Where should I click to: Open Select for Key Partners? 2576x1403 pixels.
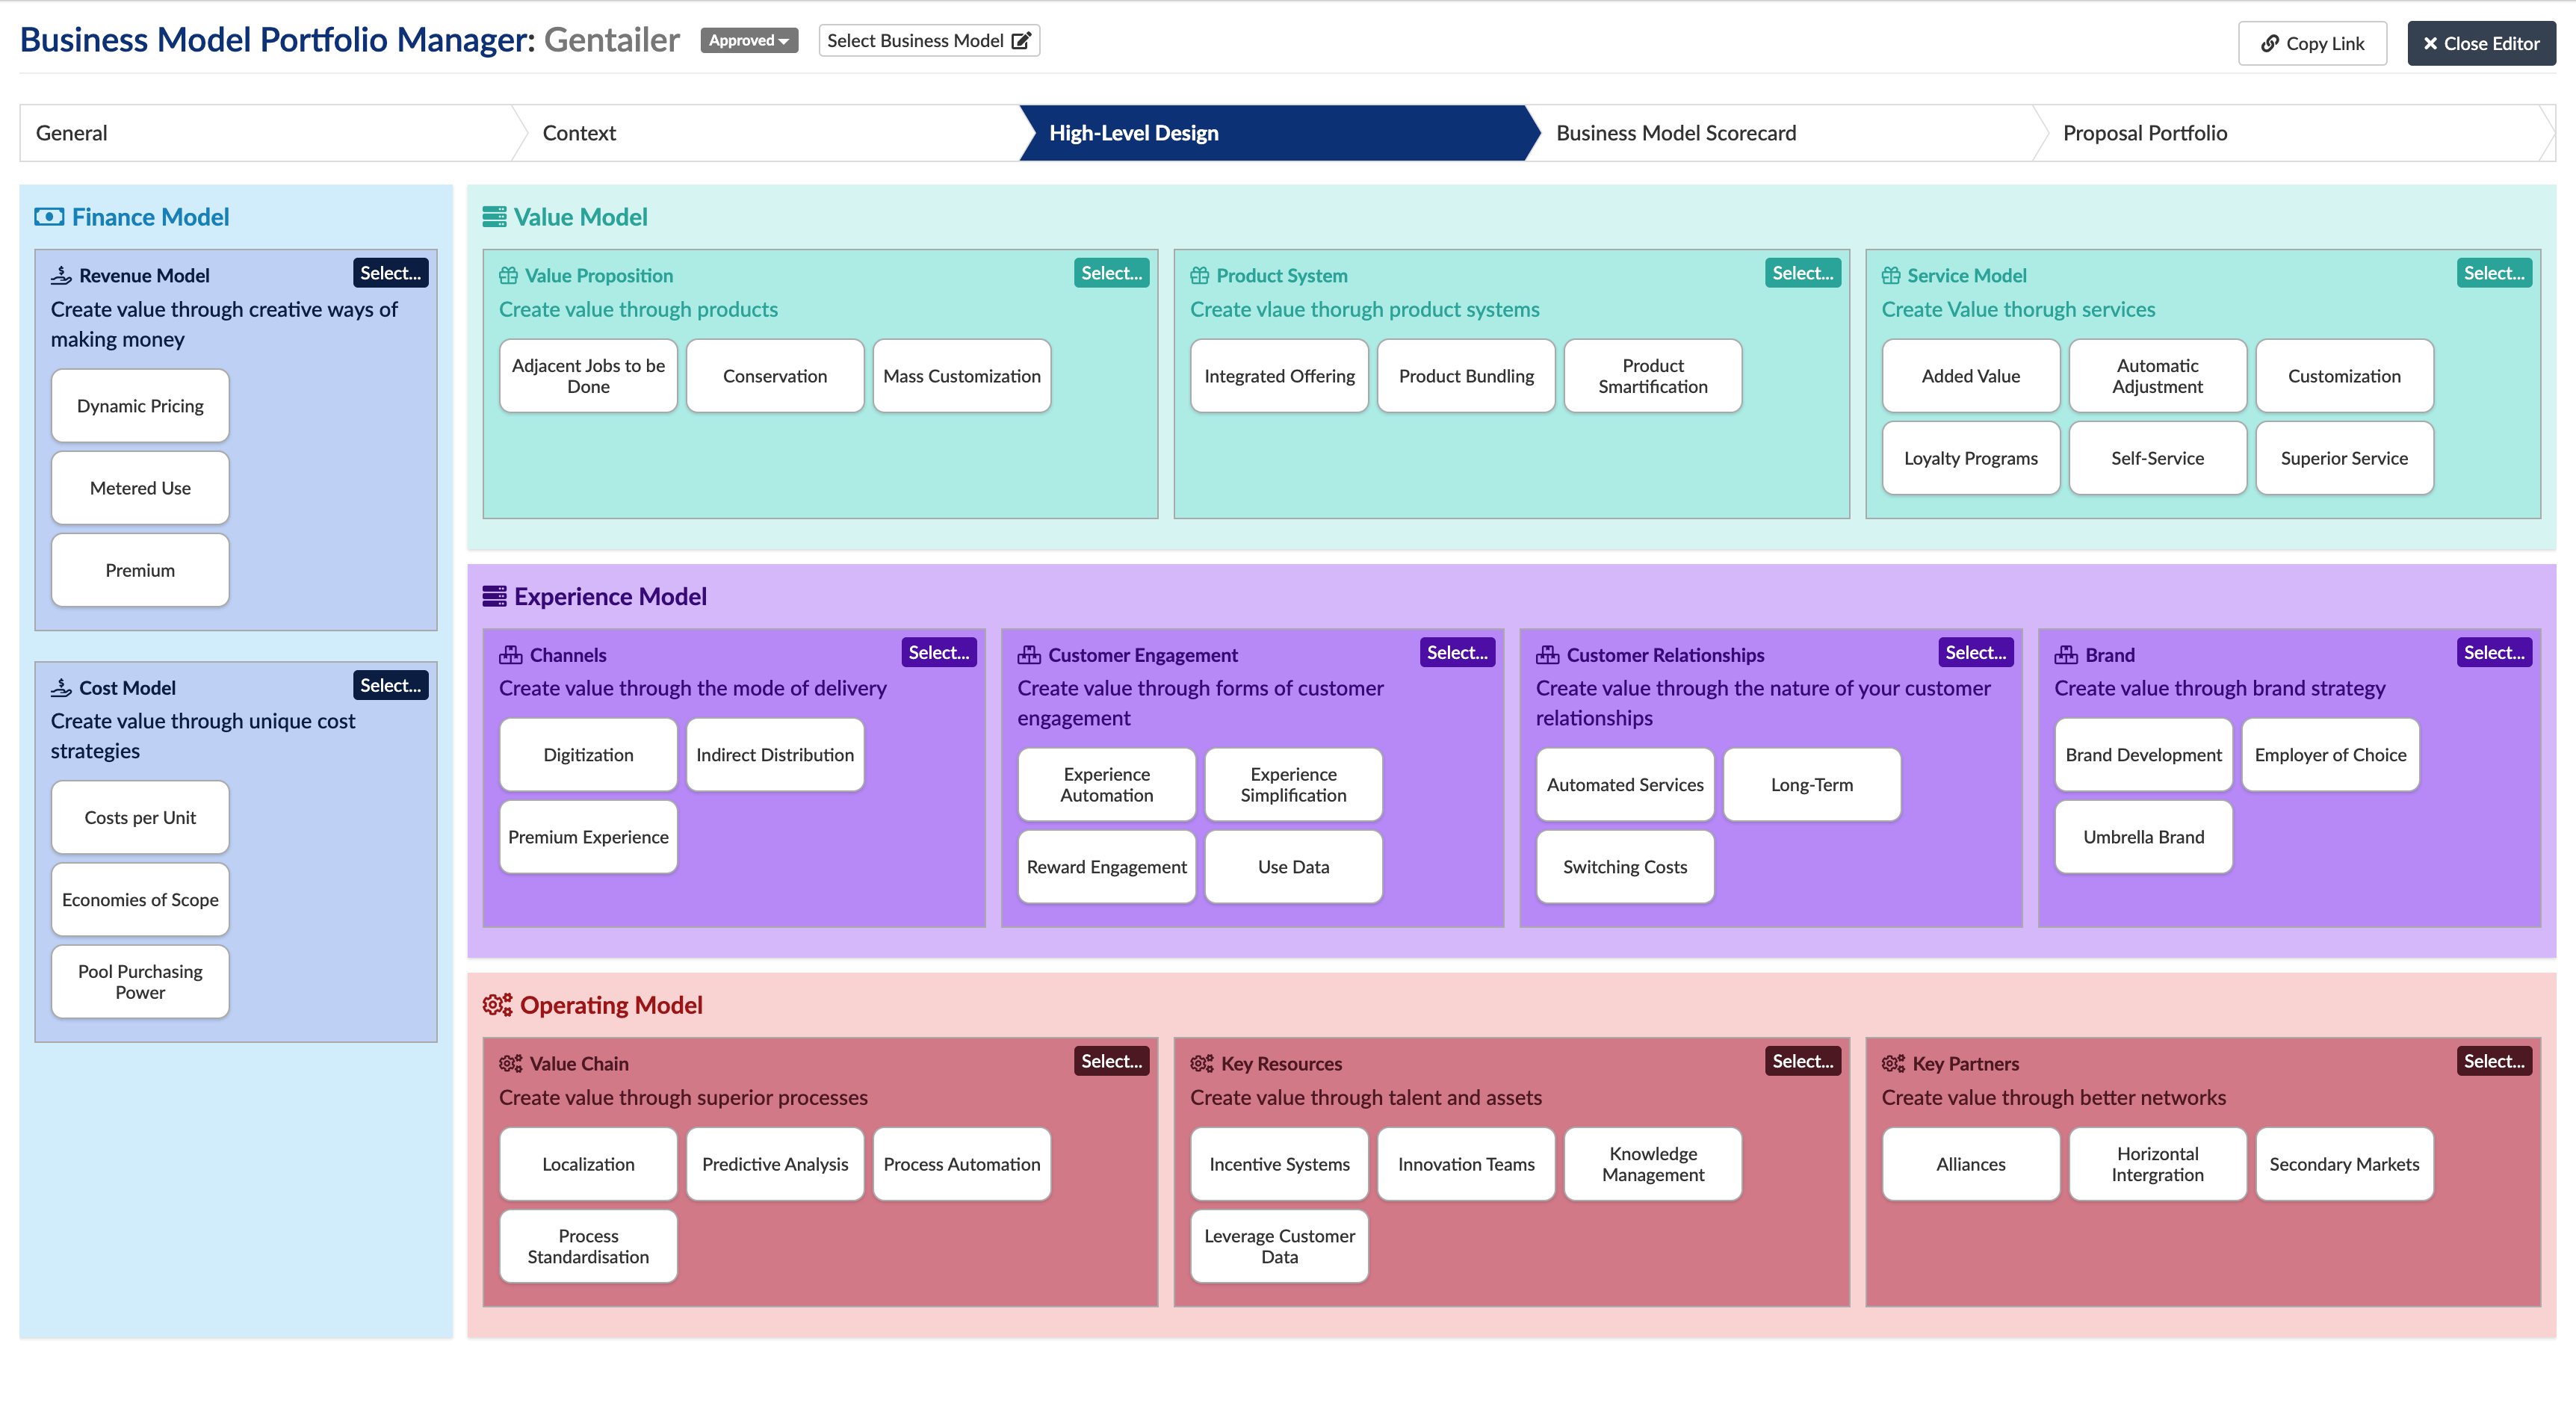(x=2494, y=1061)
